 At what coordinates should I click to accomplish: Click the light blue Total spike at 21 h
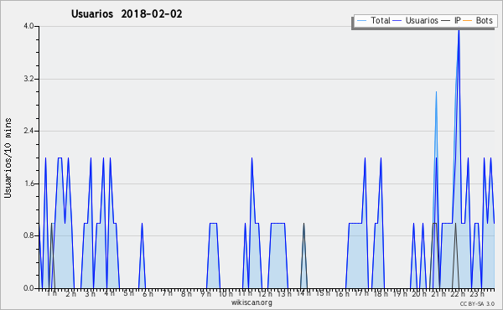pyautogui.click(x=436, y=93)
